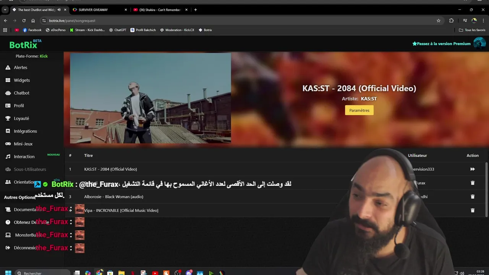Click the song list vertical scrollbar
This screenshot has width=489, height=275.
(486, 189)
